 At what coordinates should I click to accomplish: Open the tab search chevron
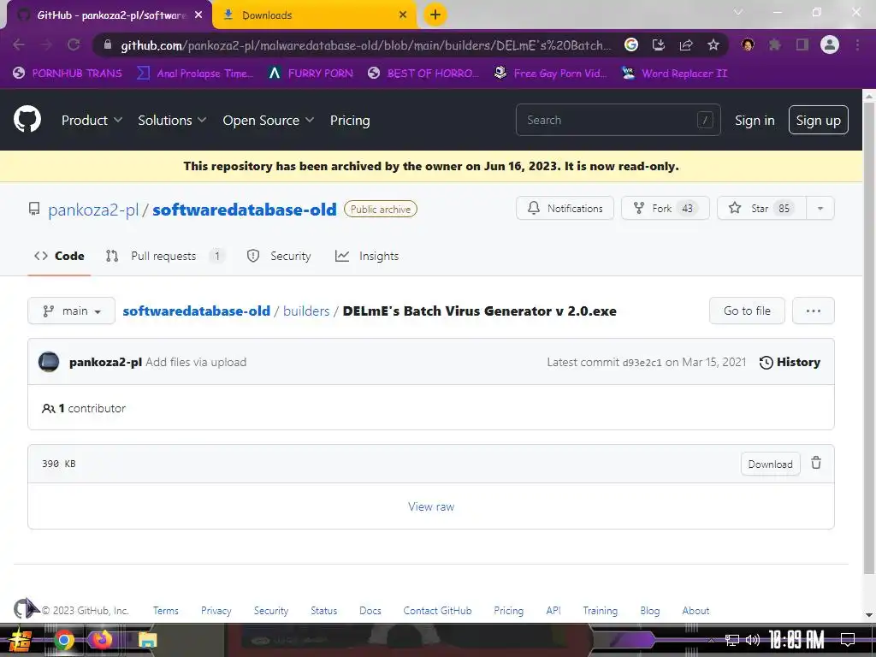tap(738, 12)
